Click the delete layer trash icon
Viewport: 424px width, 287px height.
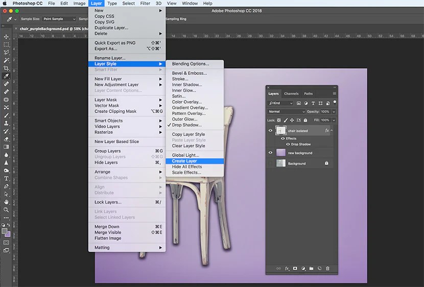tap(327, 268)
